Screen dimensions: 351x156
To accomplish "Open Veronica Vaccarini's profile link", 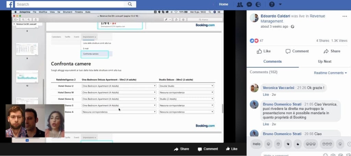I will click(x=278, y=88).
